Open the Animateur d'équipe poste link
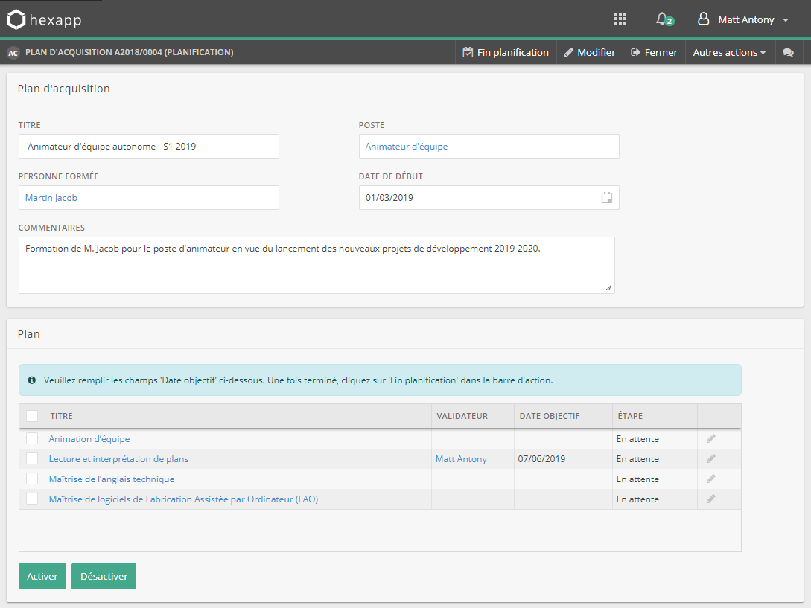The width and height of the screenshot is (811, 608). coord(407,147)
